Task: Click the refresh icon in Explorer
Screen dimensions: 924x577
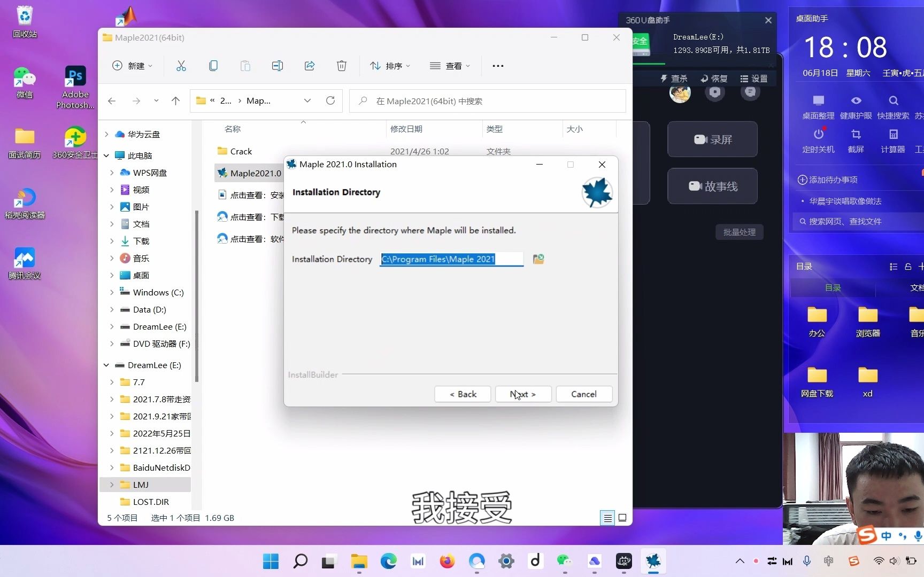Action: [x=330, y=101]
